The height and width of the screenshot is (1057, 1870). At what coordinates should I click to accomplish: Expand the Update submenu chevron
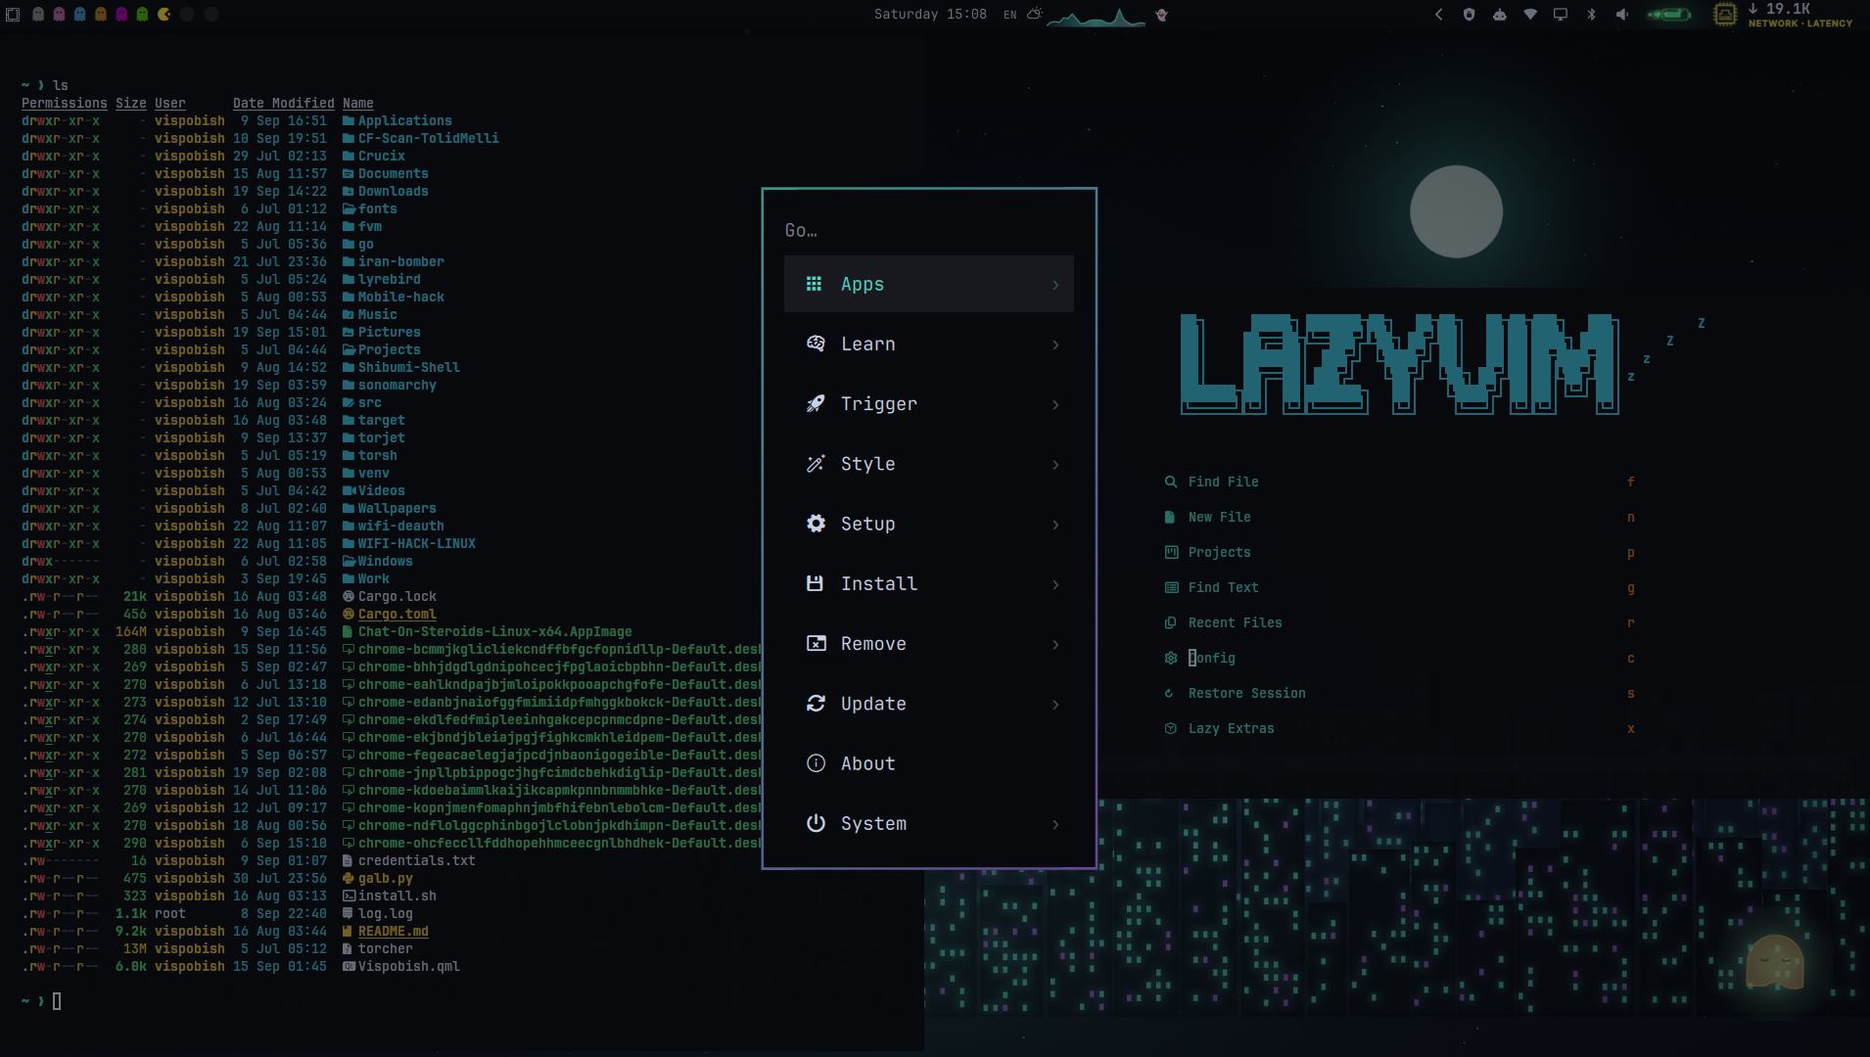pos(1055,704)
